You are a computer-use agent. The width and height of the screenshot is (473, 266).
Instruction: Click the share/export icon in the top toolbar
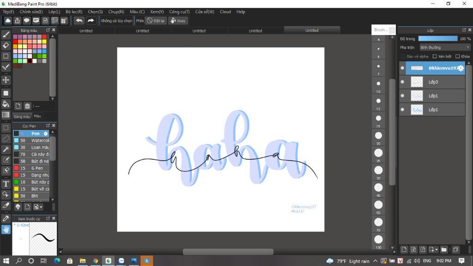17,20
